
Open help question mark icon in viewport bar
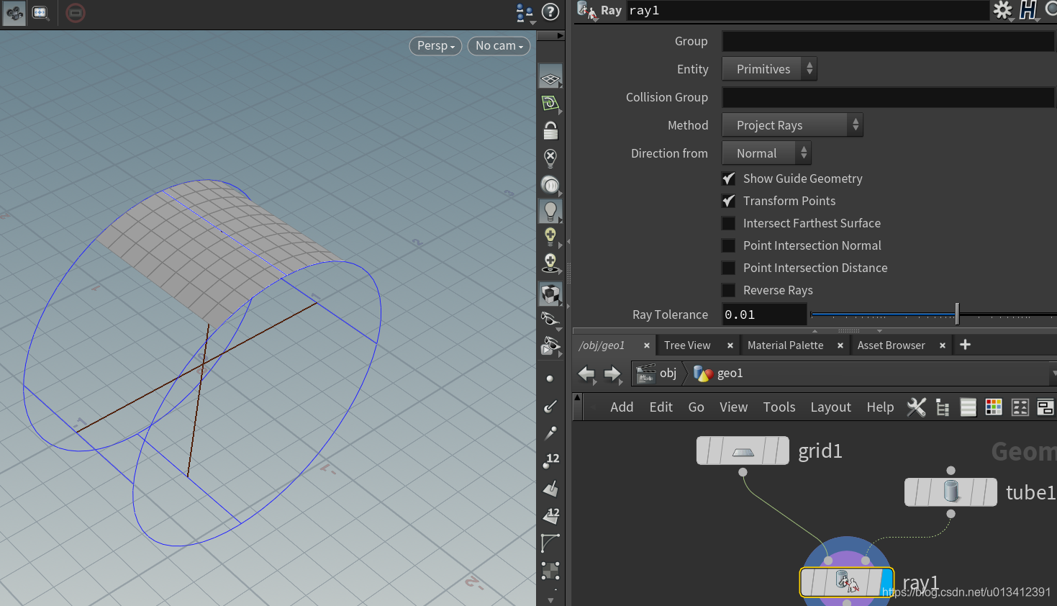point(550,12)
